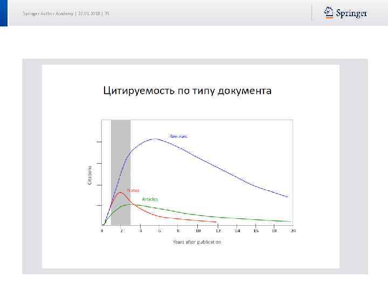Click x-axis tick label '0'
This screenshot has width=388, height=291.
click(x=102, y=231)
